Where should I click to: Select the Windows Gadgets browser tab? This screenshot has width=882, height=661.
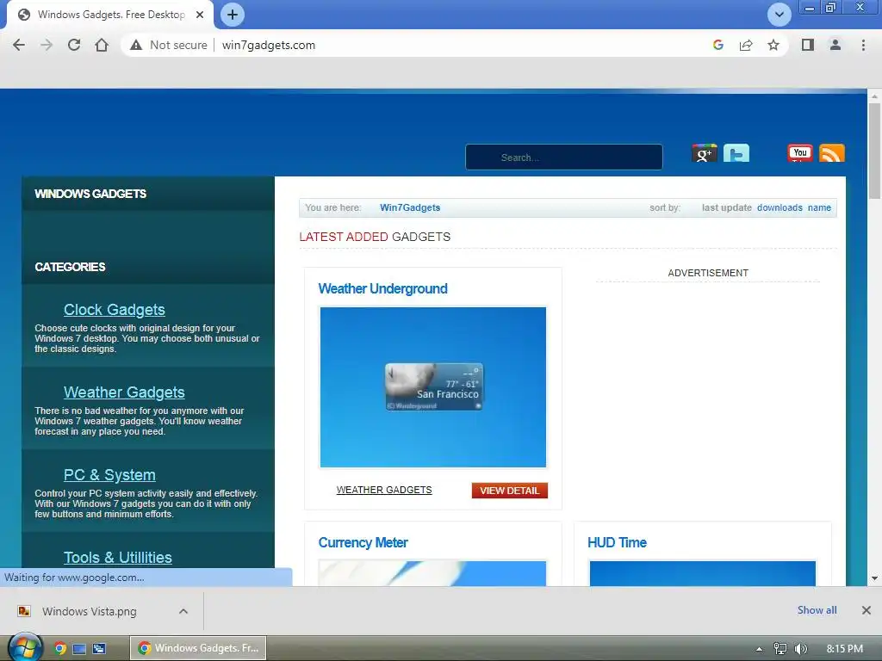[110, 15]
